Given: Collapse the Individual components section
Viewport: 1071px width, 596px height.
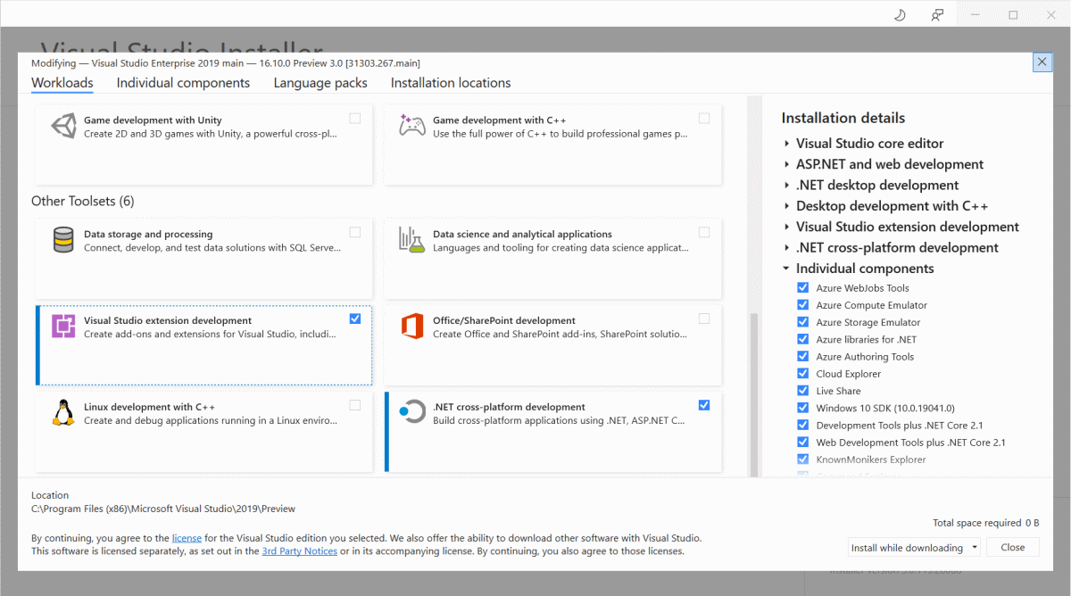Looking at the screenshot, I should (x=786, y=268).
